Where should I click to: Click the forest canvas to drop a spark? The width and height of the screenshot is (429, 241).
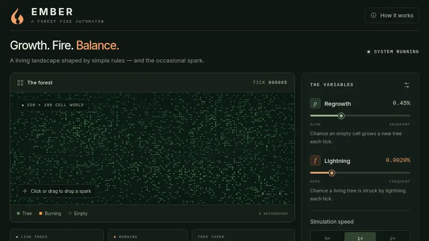click(x=152, y=148)
